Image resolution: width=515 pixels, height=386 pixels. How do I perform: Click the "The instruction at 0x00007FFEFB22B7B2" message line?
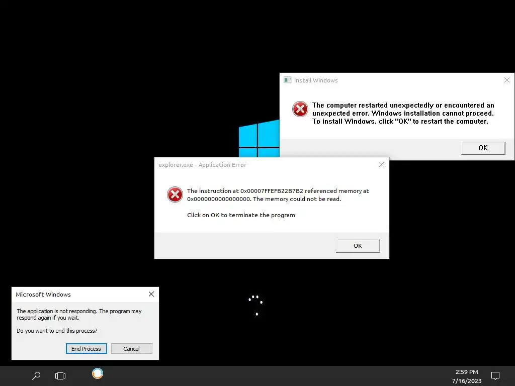tap(278, 190)
